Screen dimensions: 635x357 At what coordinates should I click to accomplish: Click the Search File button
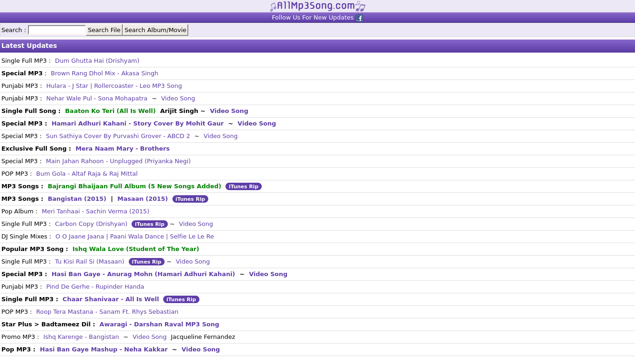click(x=104, y=30)
